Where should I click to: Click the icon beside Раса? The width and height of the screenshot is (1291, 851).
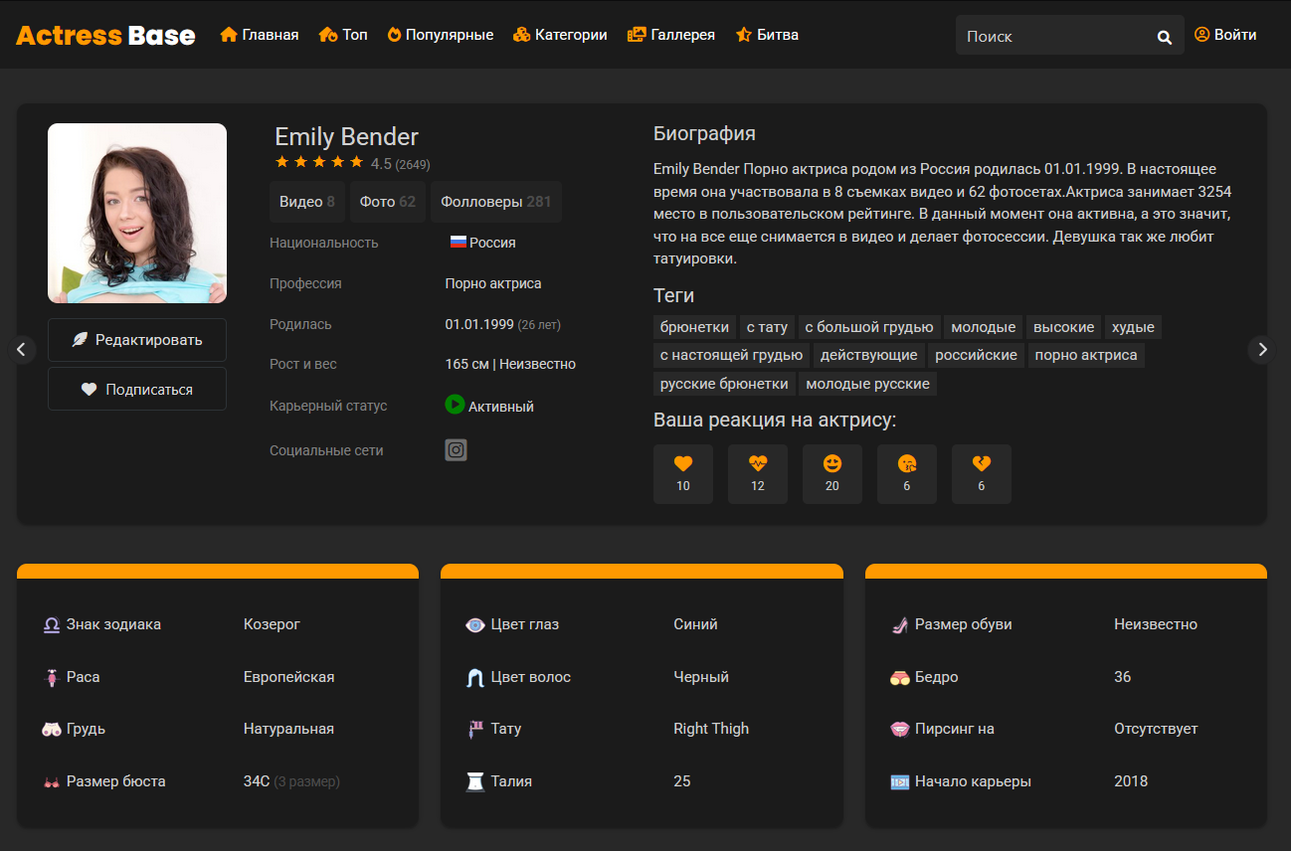point(52,677)
